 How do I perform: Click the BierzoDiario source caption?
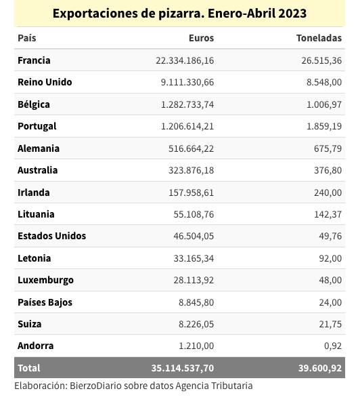click(133, 386)
